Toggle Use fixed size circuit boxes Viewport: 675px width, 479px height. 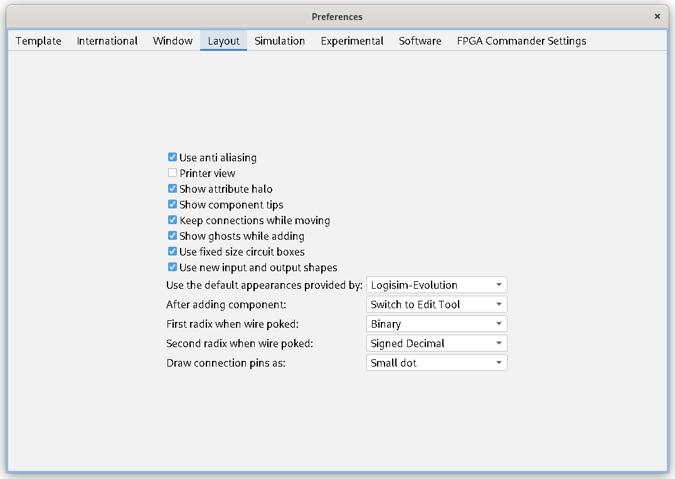173,251
